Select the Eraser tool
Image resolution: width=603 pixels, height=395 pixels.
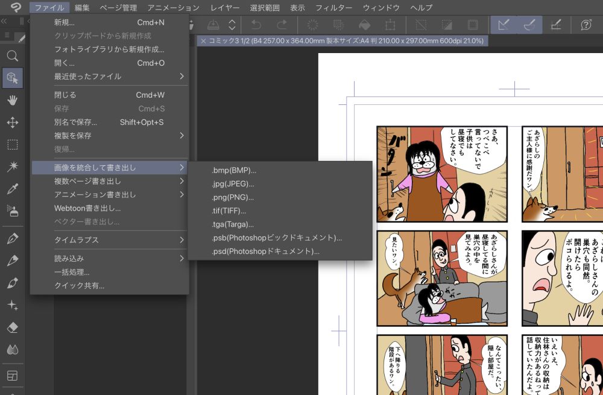12,327
